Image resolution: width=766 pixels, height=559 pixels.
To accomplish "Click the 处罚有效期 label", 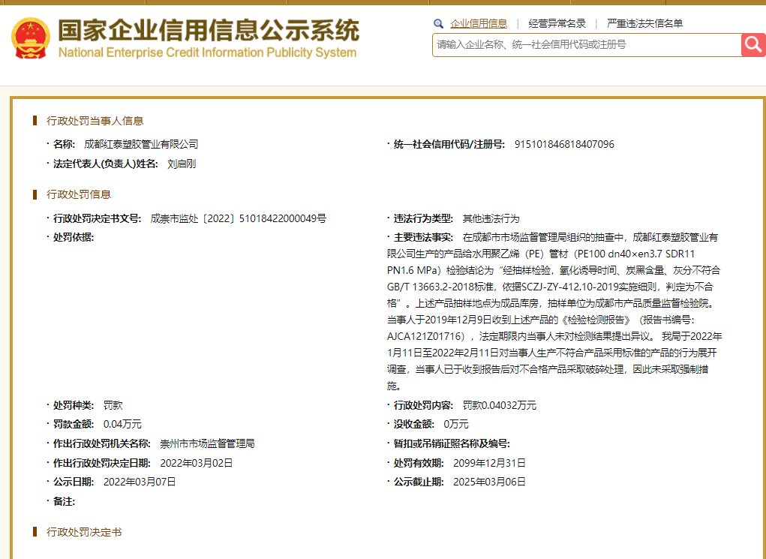I will [419, 463].
